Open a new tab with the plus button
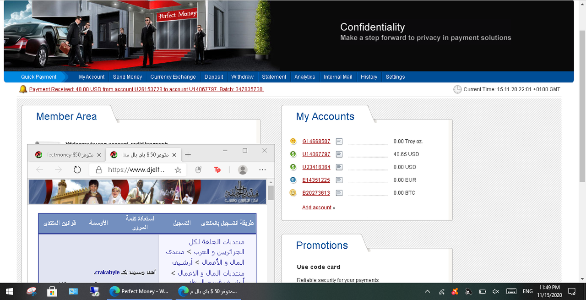586x300 pixels. coord(188,155)
